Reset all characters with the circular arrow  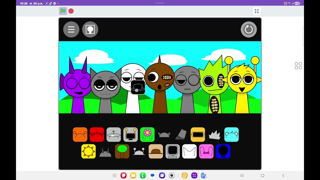pos(249,29)
